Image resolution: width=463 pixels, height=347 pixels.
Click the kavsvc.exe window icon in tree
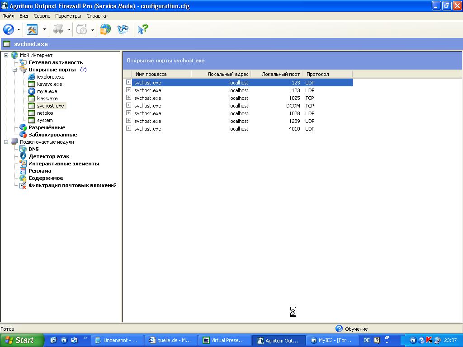[x=32, y=84]
